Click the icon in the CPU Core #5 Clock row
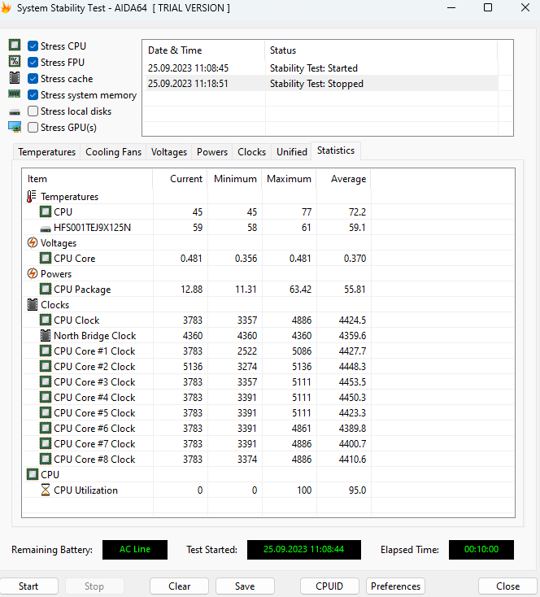 click(x=46, y=412)
